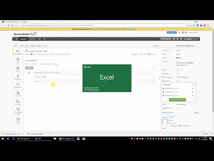Open the Conversations side tab

pos(18,52)
